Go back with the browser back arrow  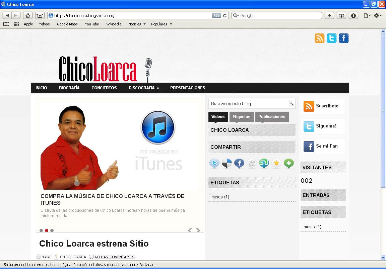tap(7, 15)
